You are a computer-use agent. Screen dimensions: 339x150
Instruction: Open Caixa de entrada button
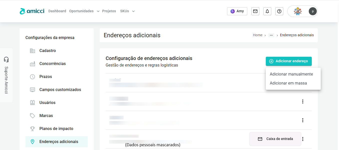pyautogui.click(x=275, y=139)
